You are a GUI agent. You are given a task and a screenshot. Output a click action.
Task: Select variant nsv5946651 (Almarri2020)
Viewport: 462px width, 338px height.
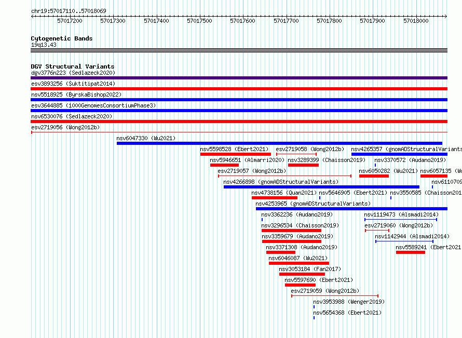tap(247, 160)
